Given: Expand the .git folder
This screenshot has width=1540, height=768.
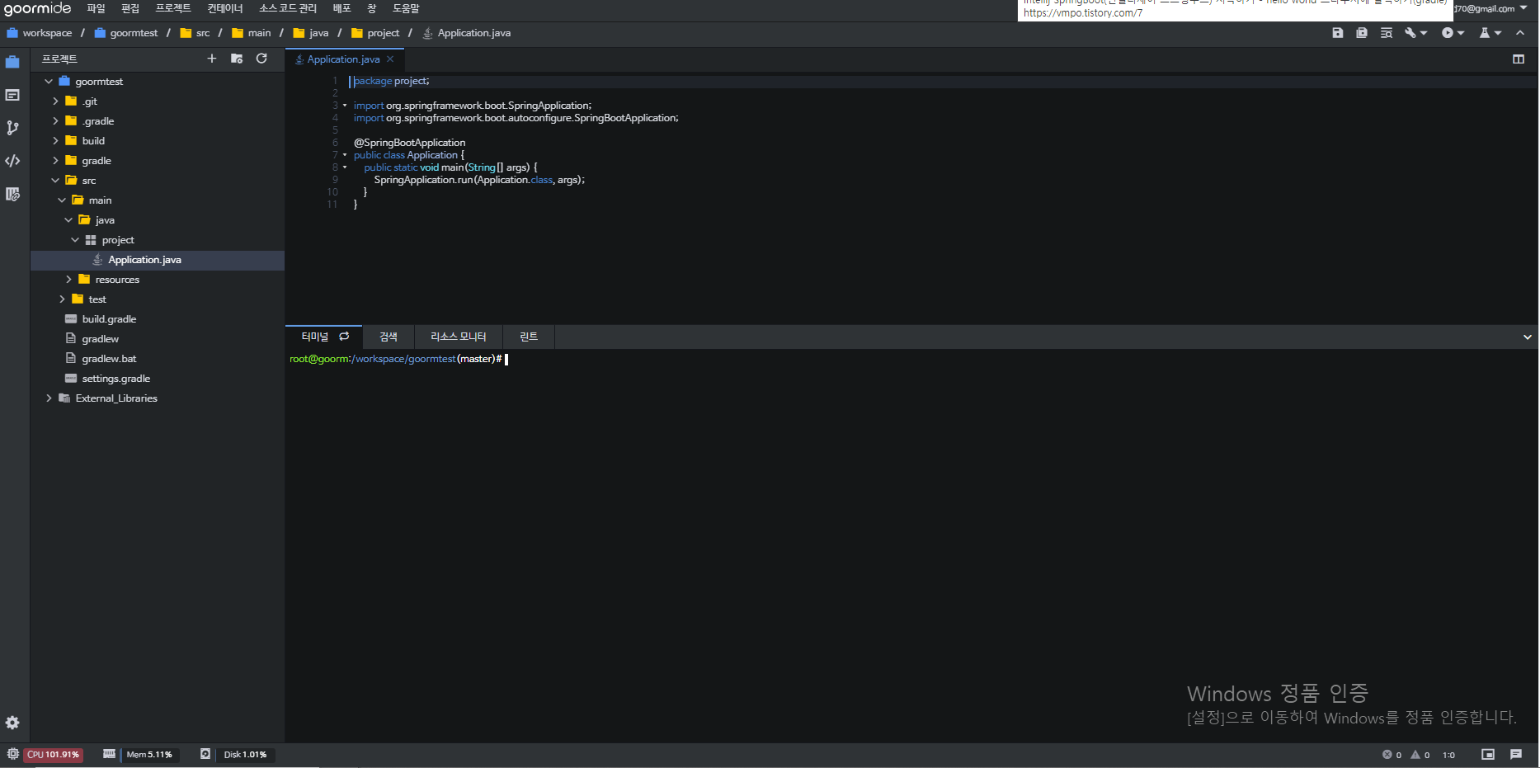Looking at the screenshot, I should [x=55, y=101].
